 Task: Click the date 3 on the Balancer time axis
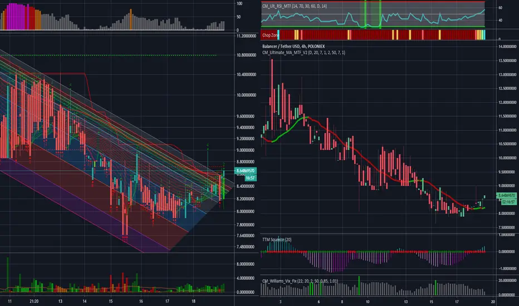point(280,302)
